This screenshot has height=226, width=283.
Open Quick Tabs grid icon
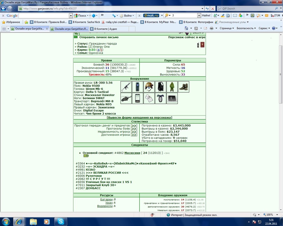[4, 29]
